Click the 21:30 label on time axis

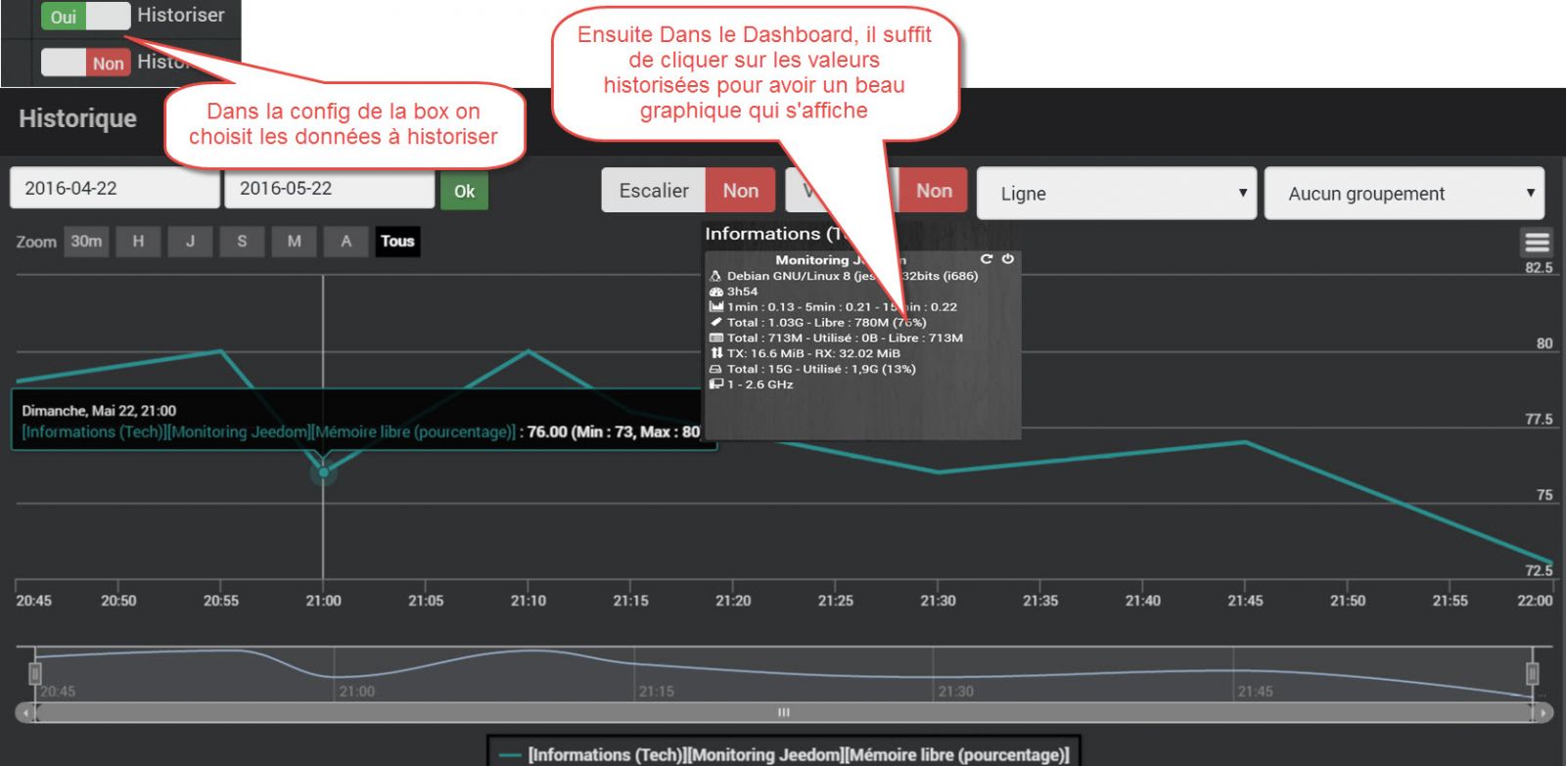tap(938, 601)
